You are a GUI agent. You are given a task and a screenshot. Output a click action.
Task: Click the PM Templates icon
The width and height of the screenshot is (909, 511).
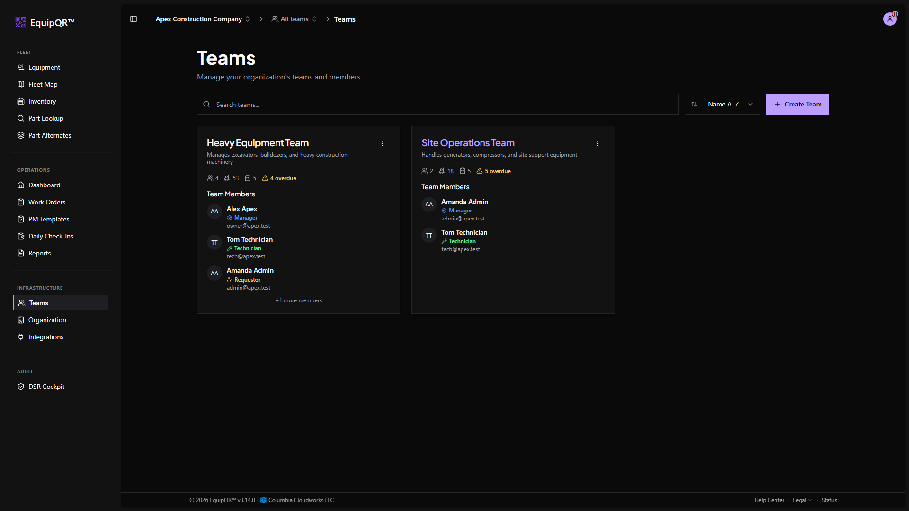(21, 219)
